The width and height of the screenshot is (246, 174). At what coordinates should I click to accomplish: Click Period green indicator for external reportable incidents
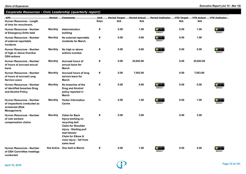[x=160, y=38]
